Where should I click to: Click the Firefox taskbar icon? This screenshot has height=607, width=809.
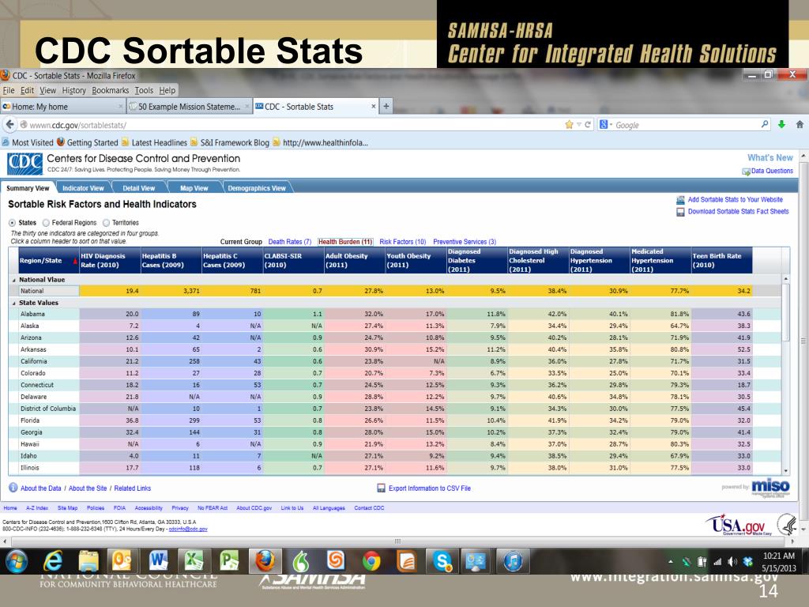(x=265, y=561)
